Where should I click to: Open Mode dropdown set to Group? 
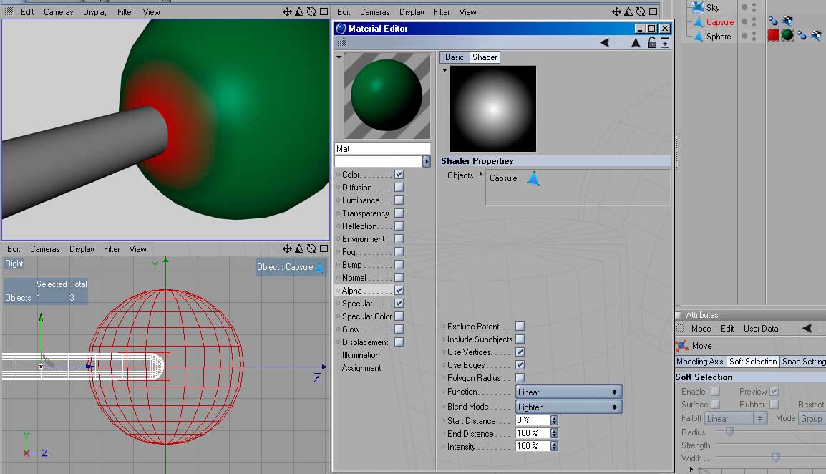[812, 418]
